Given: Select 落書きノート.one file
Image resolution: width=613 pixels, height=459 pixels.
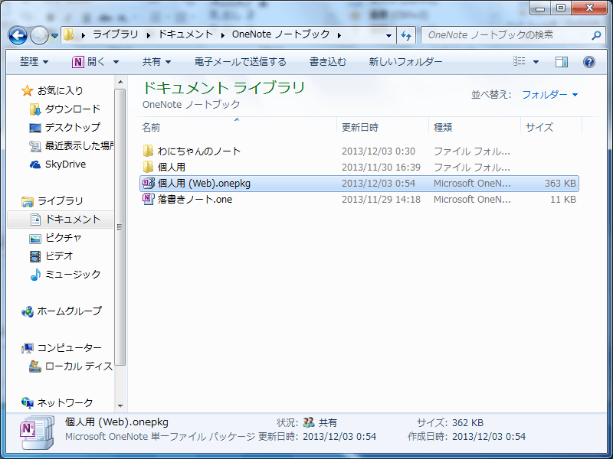Looking at the screenshot, I should [x=359, y=200].
